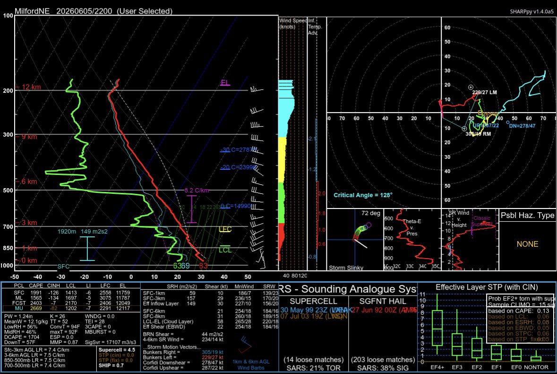The height and width of the screenshot is (374, 557).
Task: Click the UP=287/22 Corfidi vector label
Action: pos(486,125)
